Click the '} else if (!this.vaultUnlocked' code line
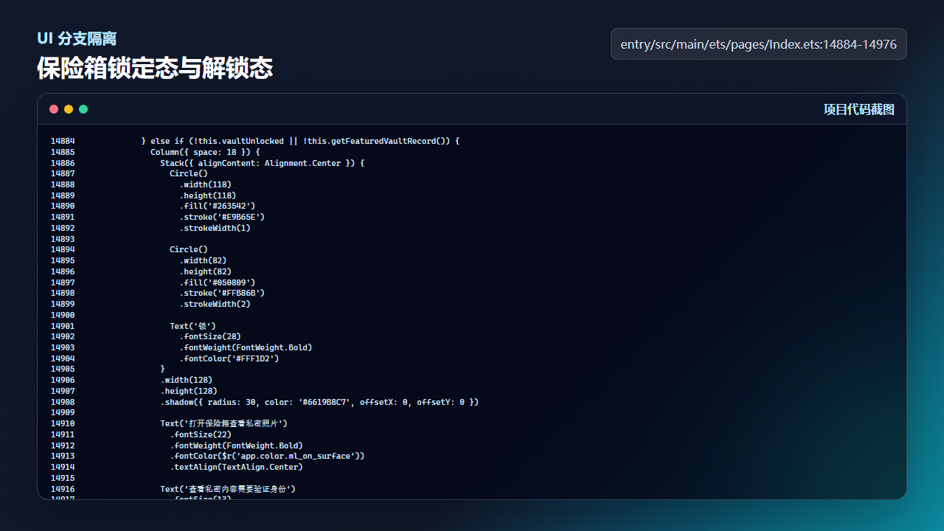This screenshot has width=944, height=531. point(300,141)
